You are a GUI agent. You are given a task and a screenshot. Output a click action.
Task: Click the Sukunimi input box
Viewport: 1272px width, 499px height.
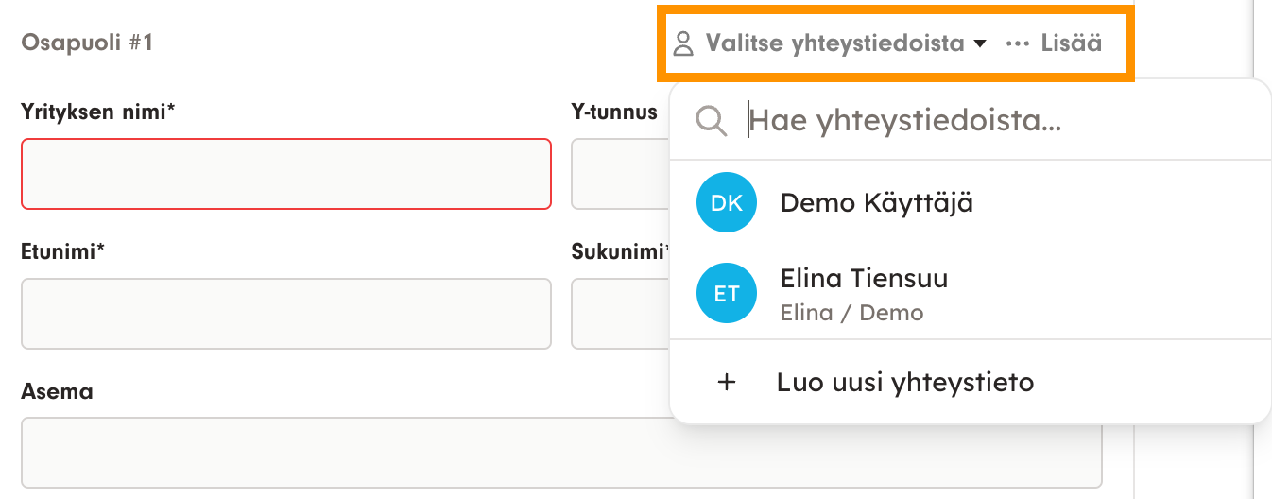pos(619,314)
